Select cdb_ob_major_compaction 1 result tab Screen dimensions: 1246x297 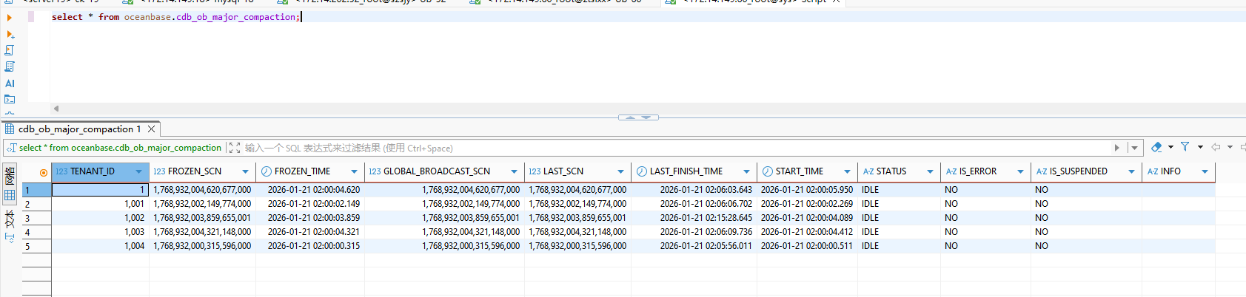[x=79, y=129]
